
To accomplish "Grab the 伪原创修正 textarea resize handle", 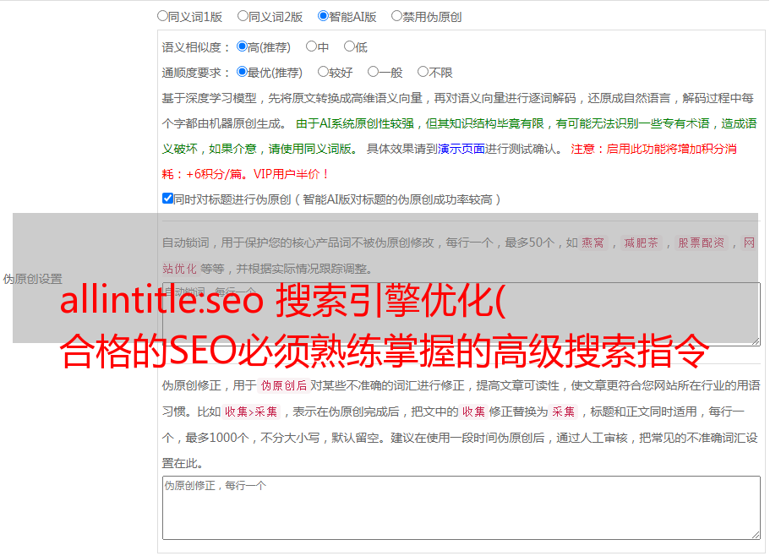I will coord(756,535).
